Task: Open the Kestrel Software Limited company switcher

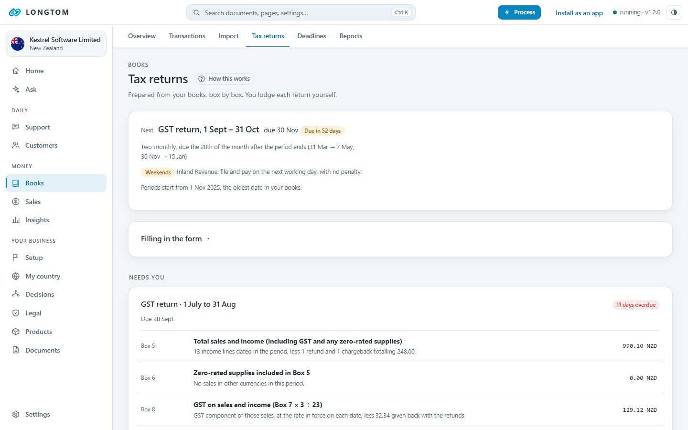Action: point(56,43)
